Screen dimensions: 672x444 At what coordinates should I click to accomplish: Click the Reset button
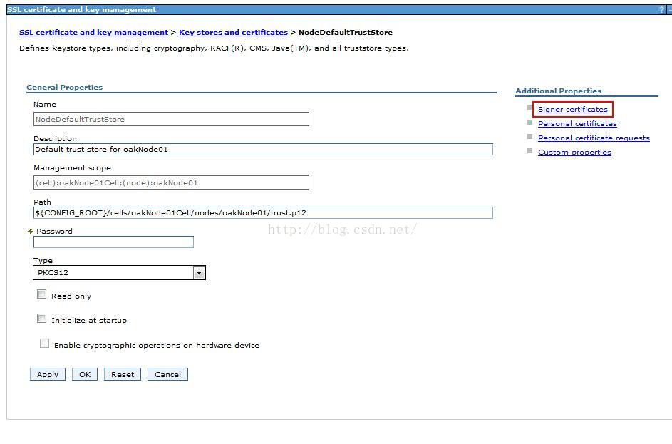tap(122, 374)
